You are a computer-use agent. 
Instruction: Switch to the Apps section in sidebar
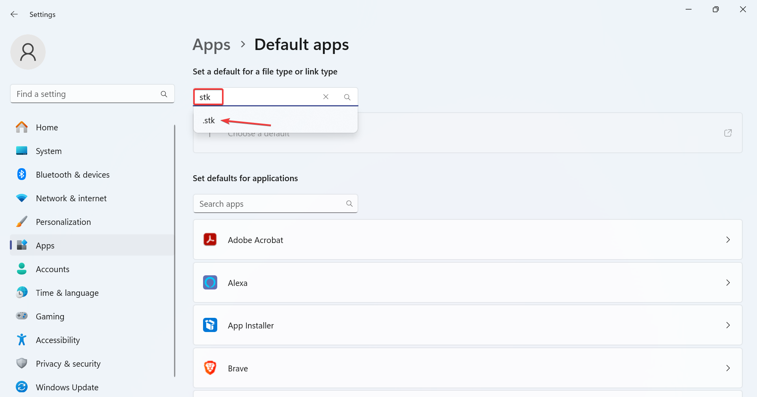[45, 245]
